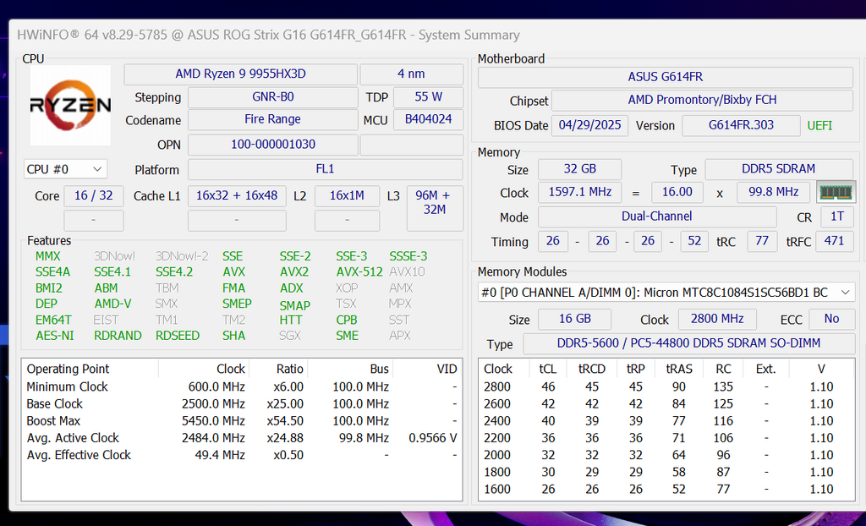Click the Fire Range codename field

272,119
